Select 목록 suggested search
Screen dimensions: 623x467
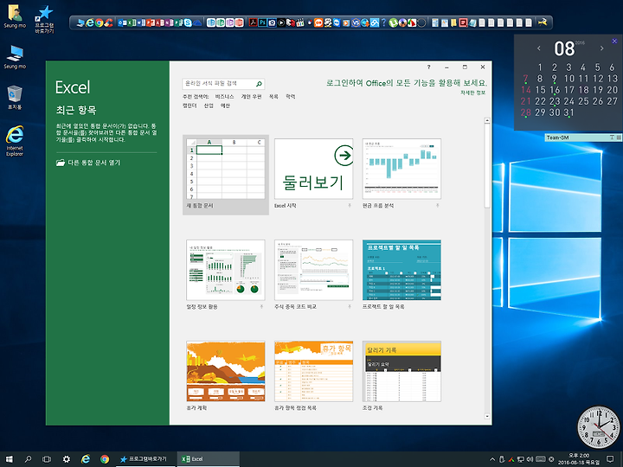tap(273, 97)
